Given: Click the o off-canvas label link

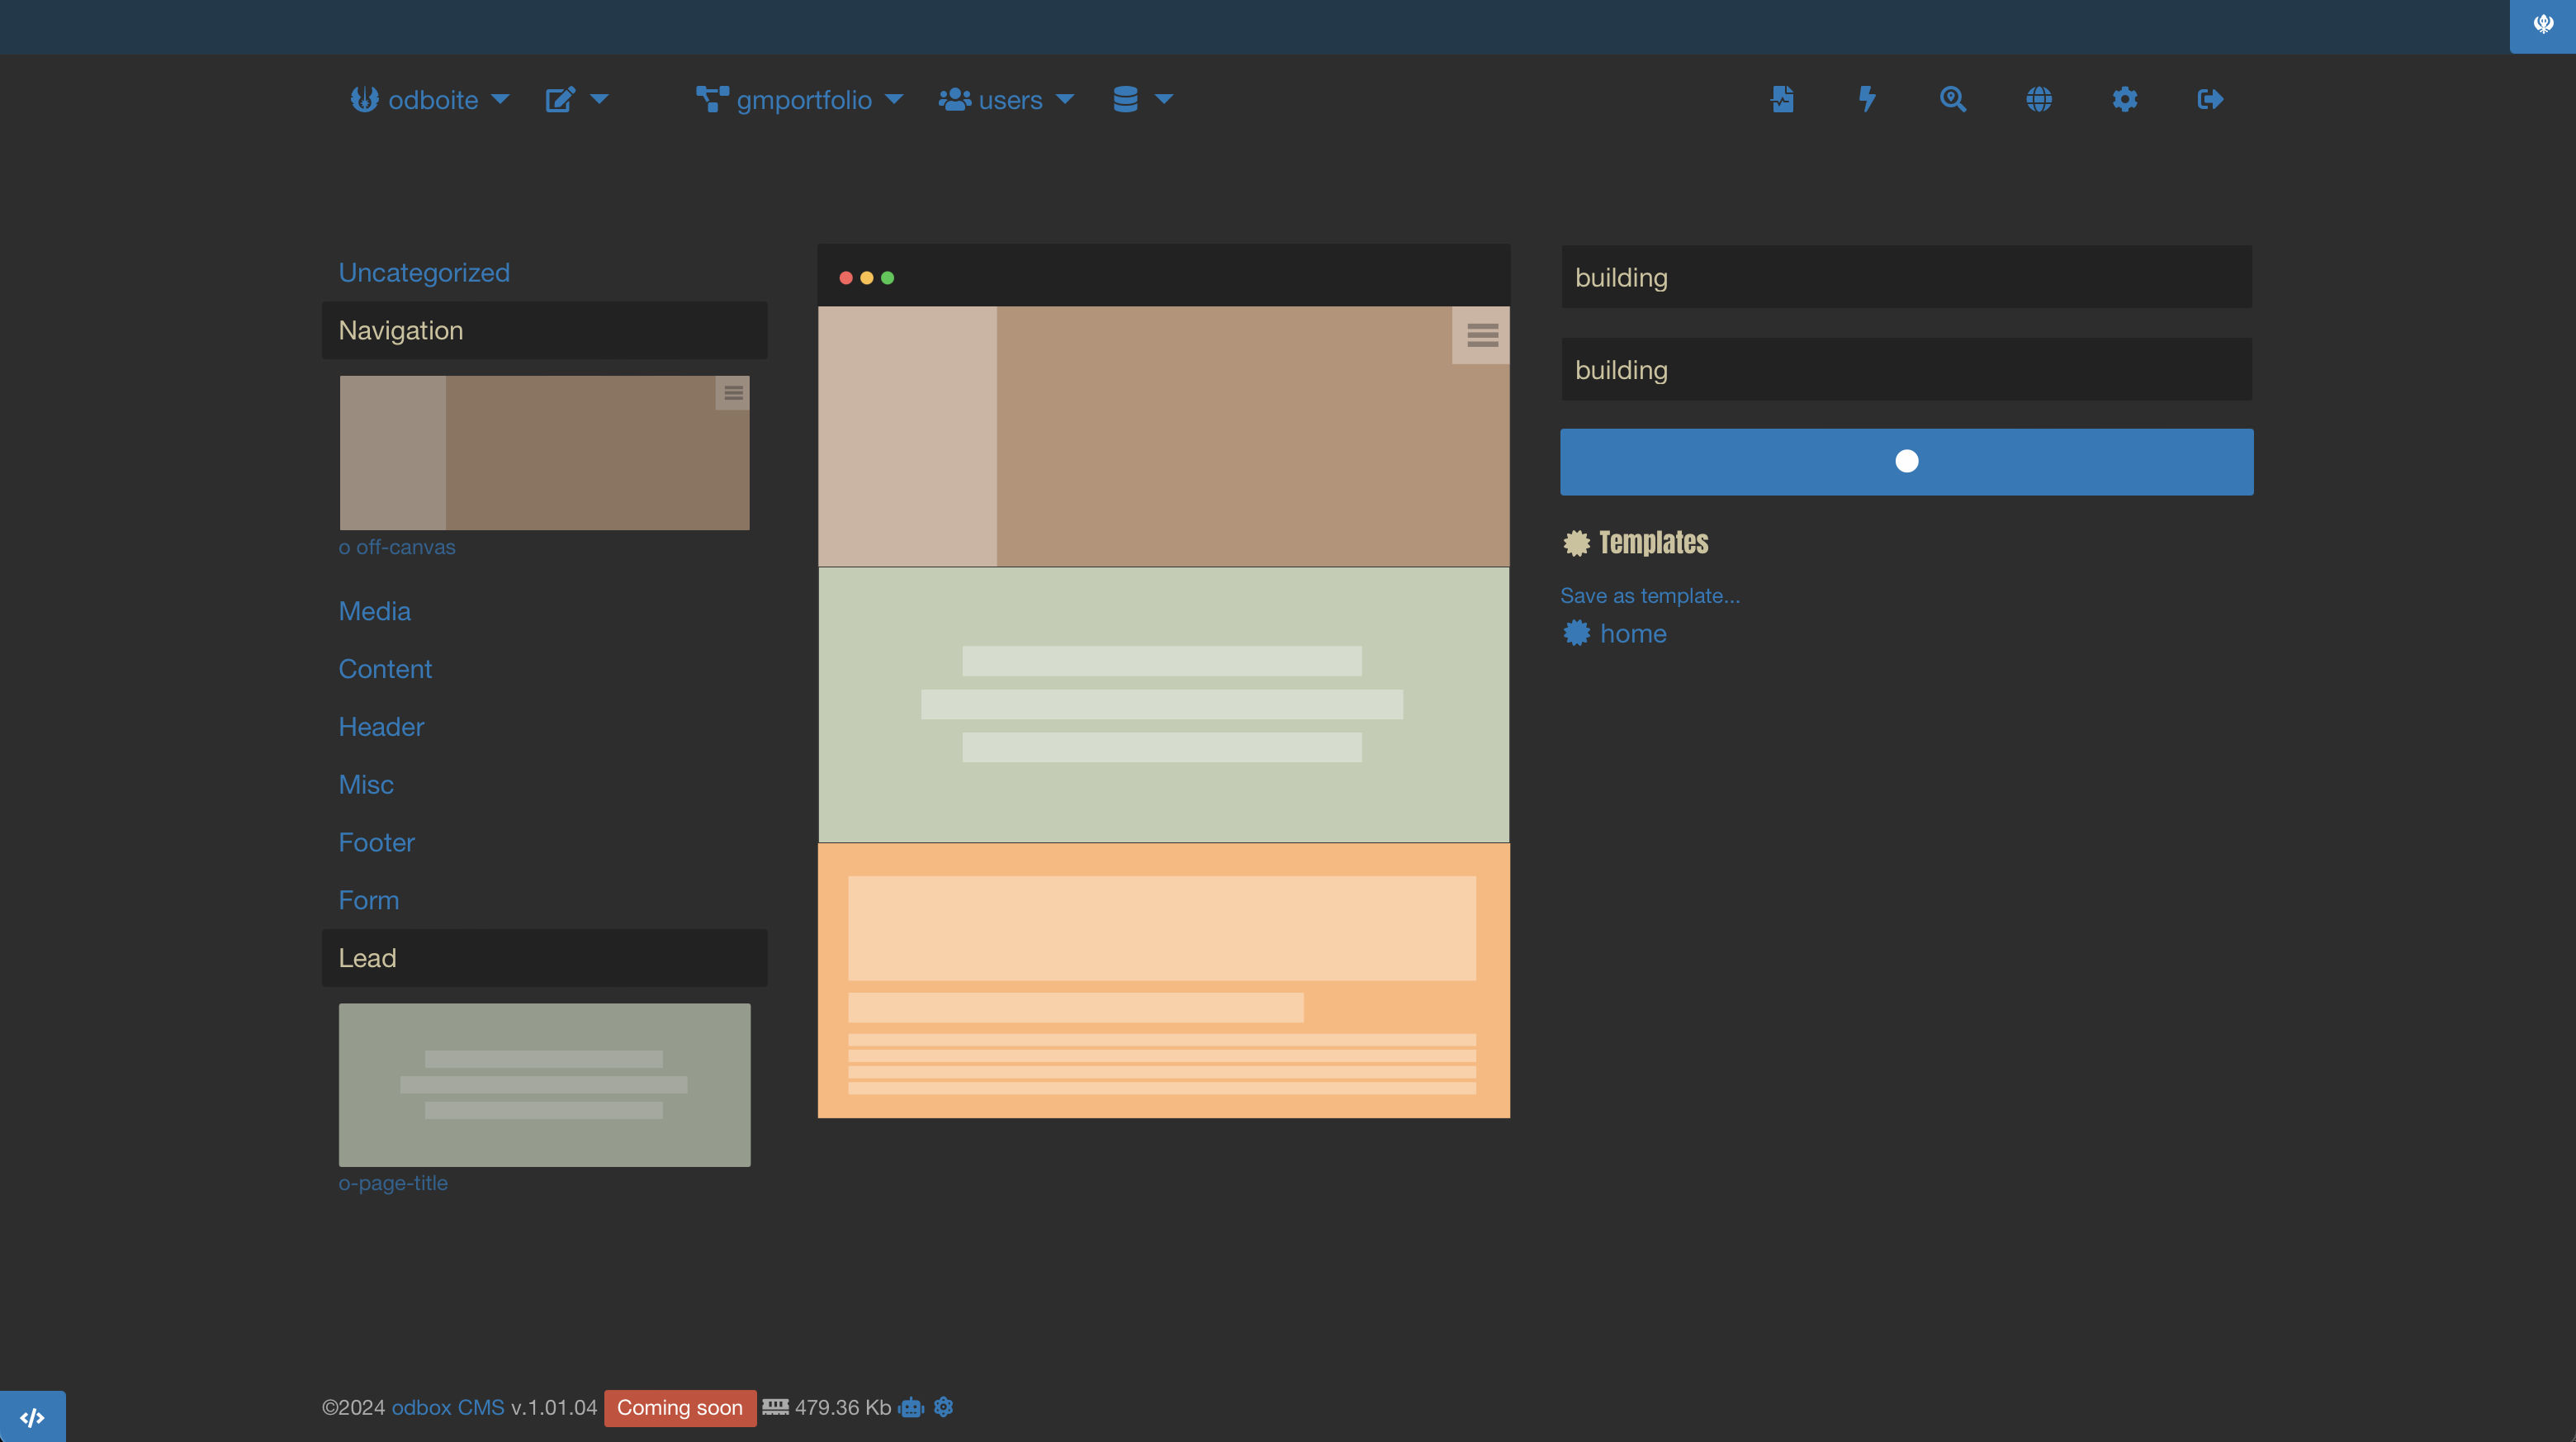Looking at the screenshot, I should coord(397,547).
